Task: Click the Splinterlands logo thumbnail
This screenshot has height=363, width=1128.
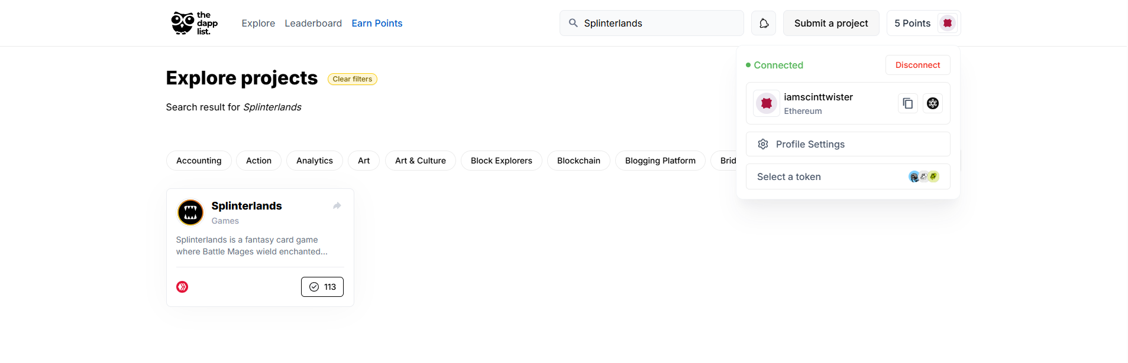Action: 190,212
